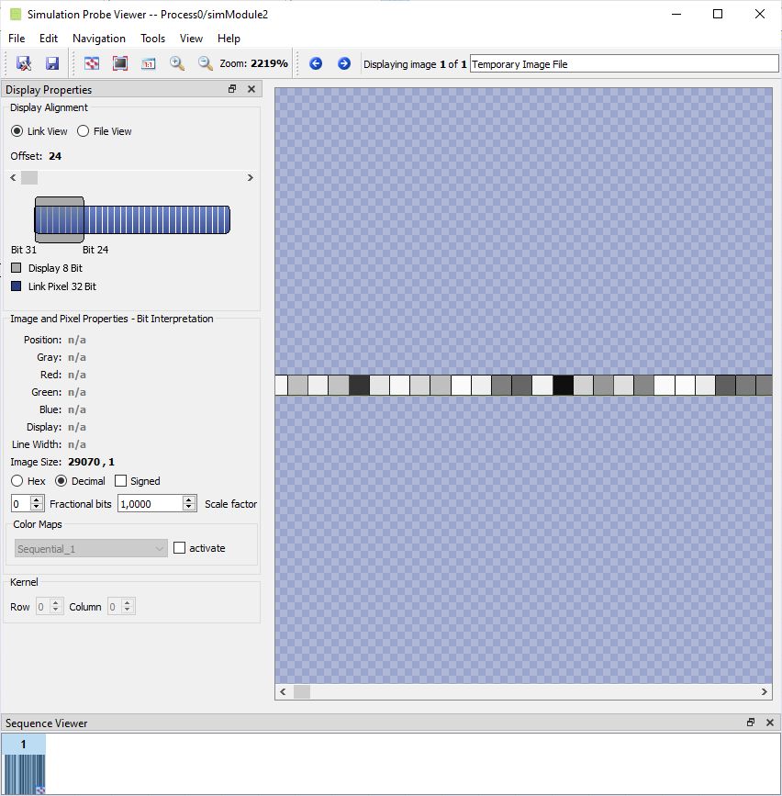Select Decimal number format

click(61, 481)
